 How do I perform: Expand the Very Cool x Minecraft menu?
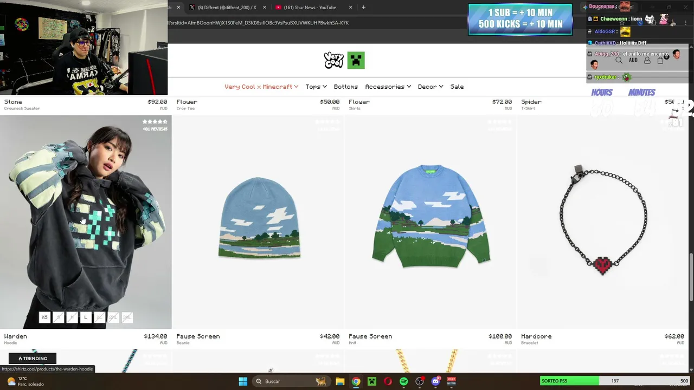point(261,87)
